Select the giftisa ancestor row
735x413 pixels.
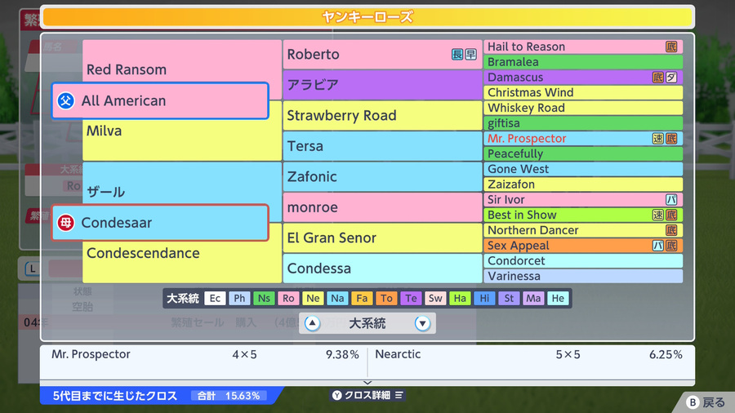583,123
